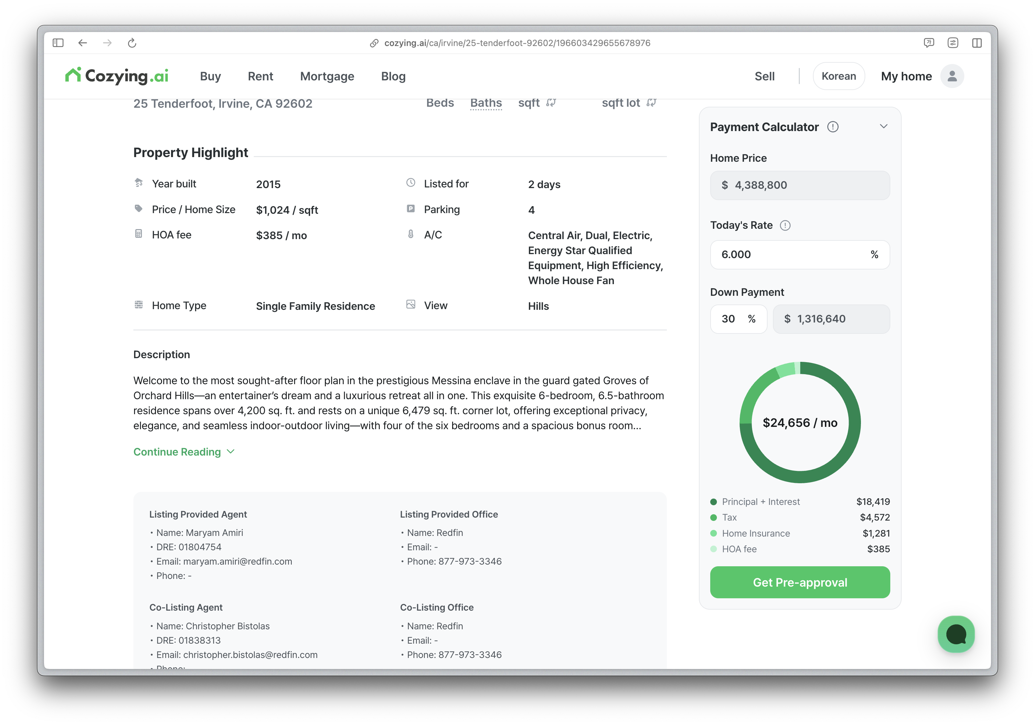1035x725 pixels.
Task: Click the '2 days' listed value
Action: click(544, 184)
